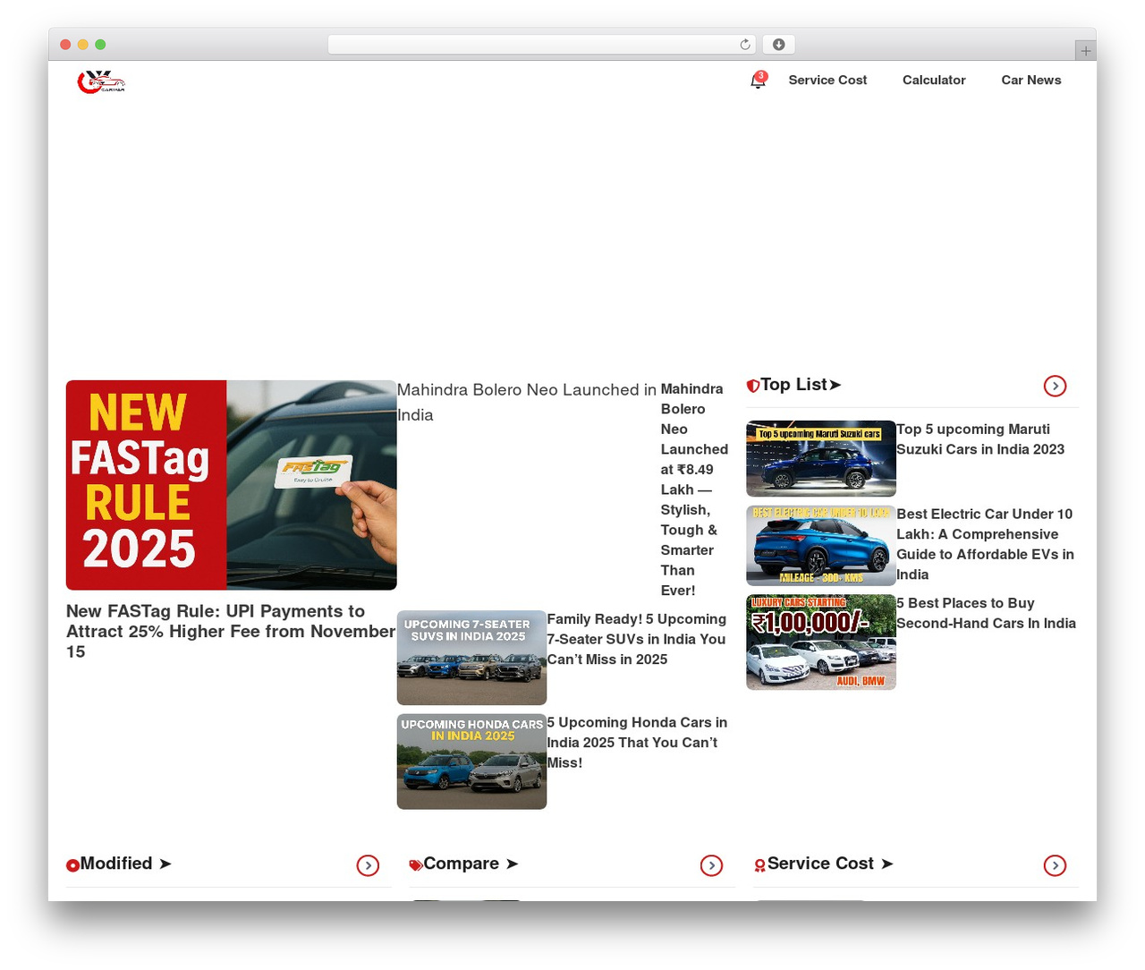
Task: Open Upcoming 7-Seater SUVs thumbnail
Action: 471,658
